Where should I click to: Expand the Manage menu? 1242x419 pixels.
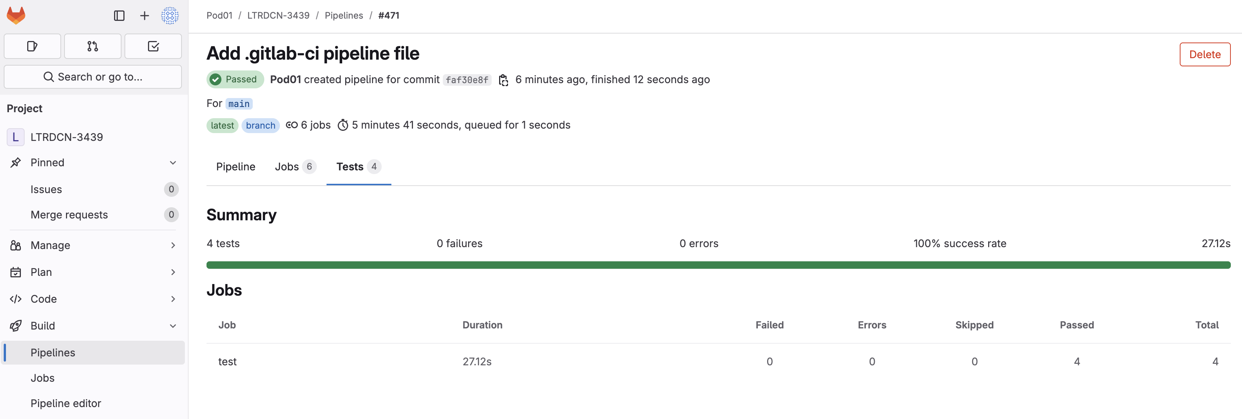173,245
